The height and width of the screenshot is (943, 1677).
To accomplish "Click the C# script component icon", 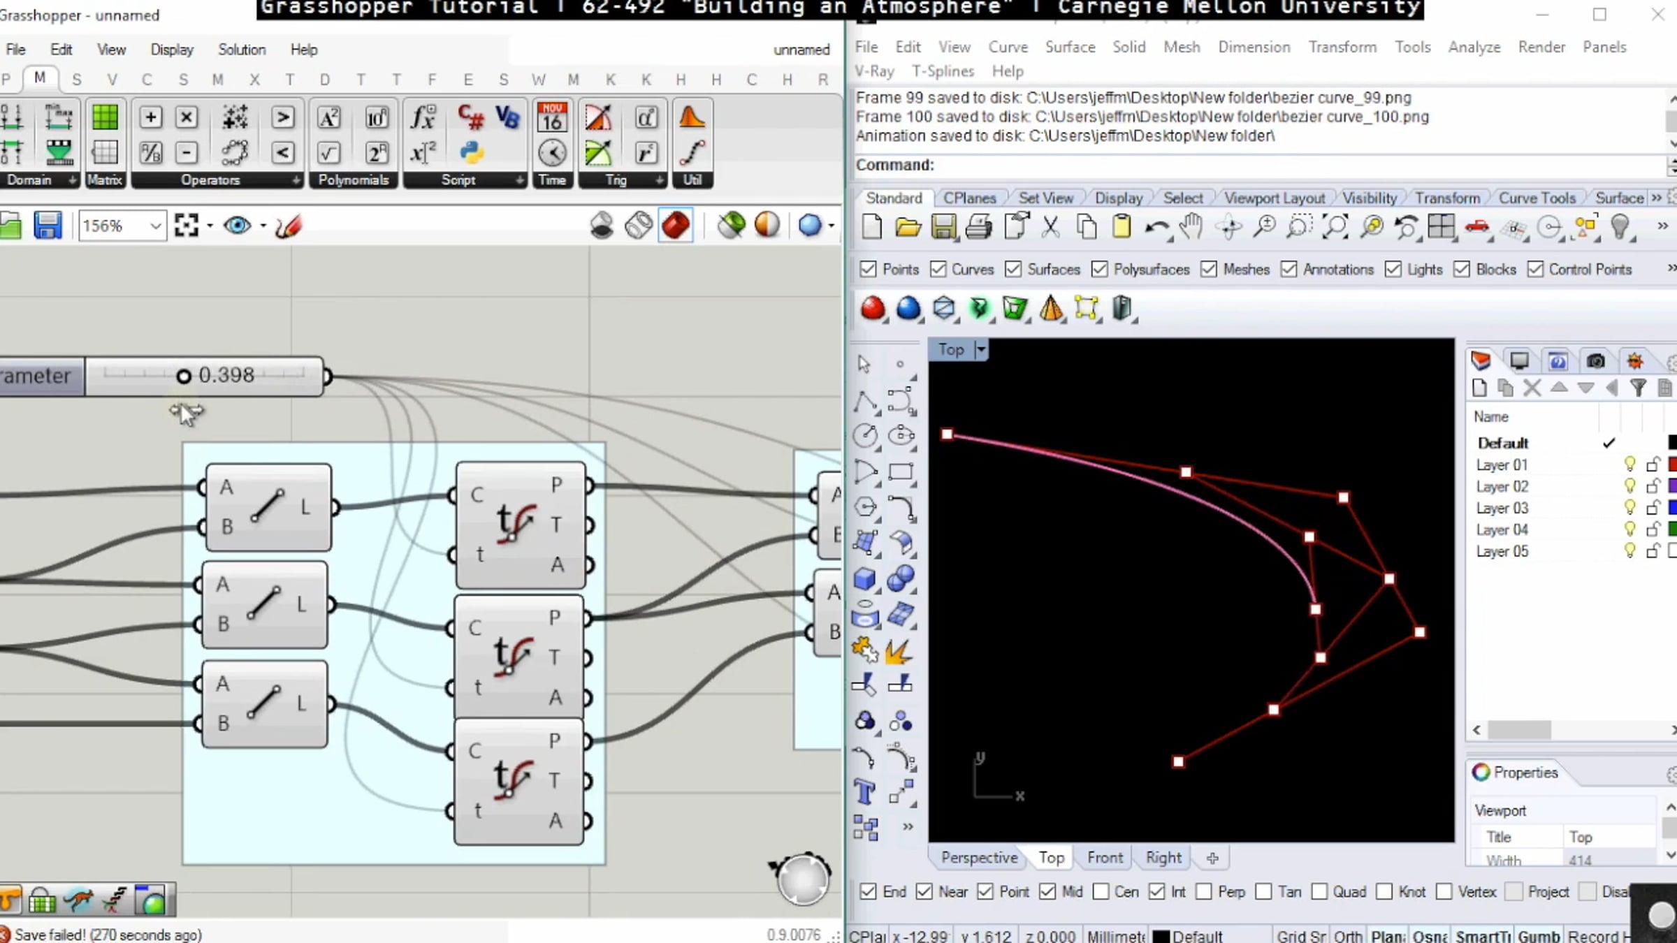I will point(470,117).
